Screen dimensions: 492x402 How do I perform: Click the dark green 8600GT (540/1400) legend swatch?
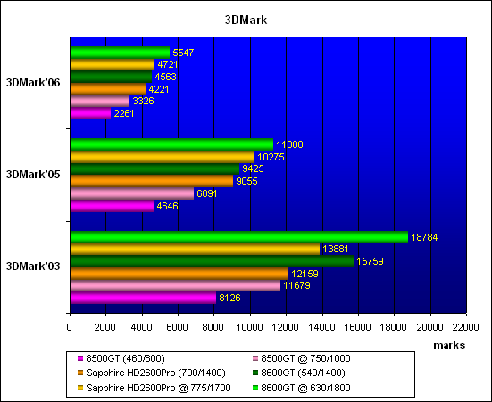(255, 373)
